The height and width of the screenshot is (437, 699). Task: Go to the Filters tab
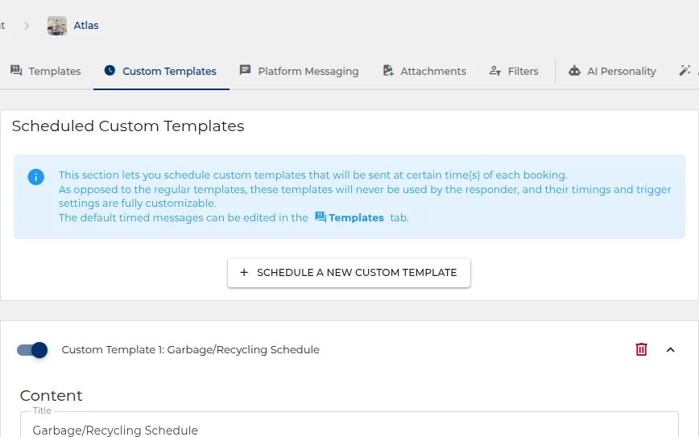tap(514, 71)
